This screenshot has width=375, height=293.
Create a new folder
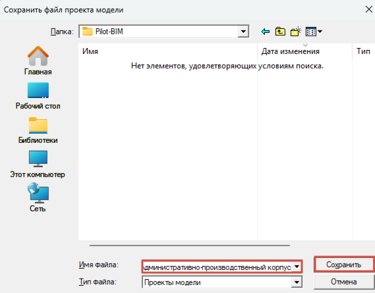296,32
